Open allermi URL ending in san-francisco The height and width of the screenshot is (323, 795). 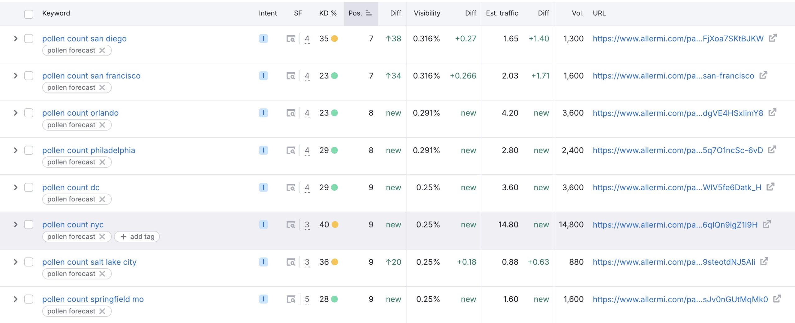click(673, 76)
